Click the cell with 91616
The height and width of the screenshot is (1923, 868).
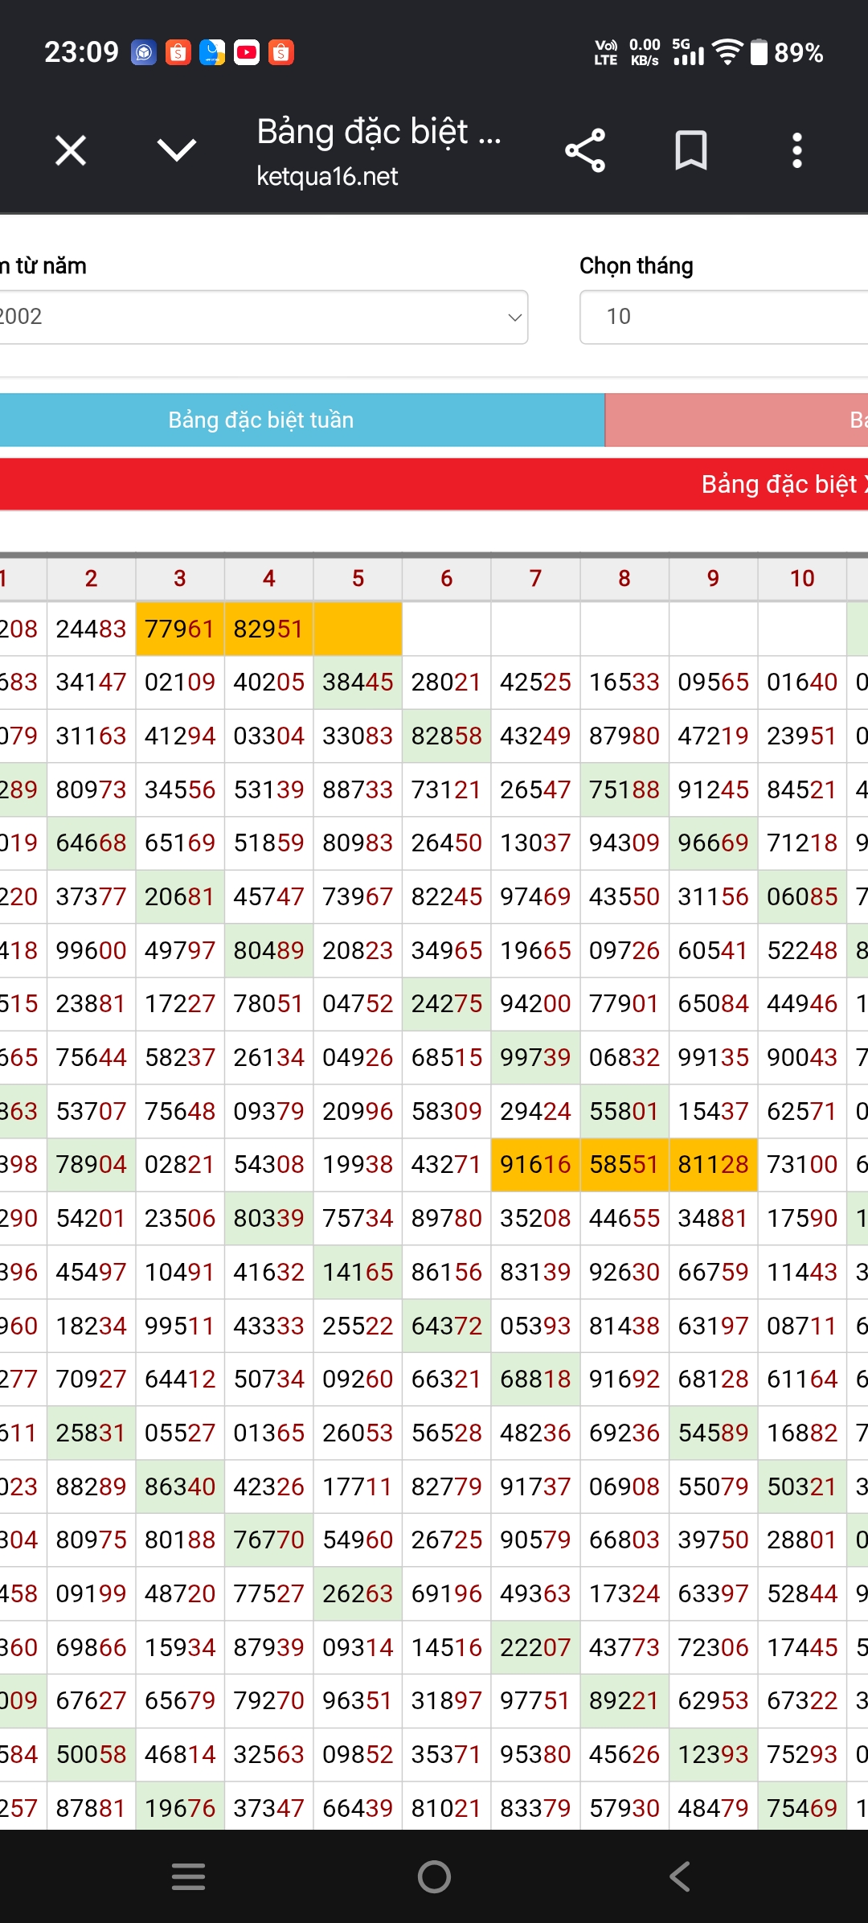[x=535, y=1165]
